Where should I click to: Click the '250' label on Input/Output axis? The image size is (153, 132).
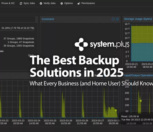127,87
